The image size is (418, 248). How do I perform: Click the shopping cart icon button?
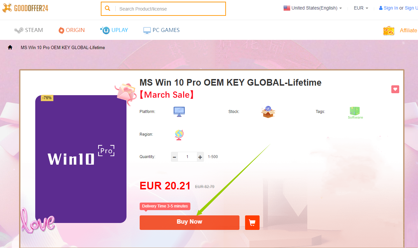[x=252, y=223]
